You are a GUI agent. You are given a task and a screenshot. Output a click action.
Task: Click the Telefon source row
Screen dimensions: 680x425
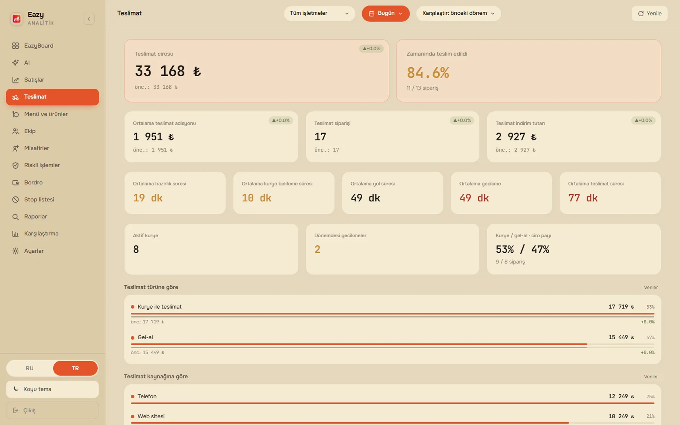click(393, 399)
